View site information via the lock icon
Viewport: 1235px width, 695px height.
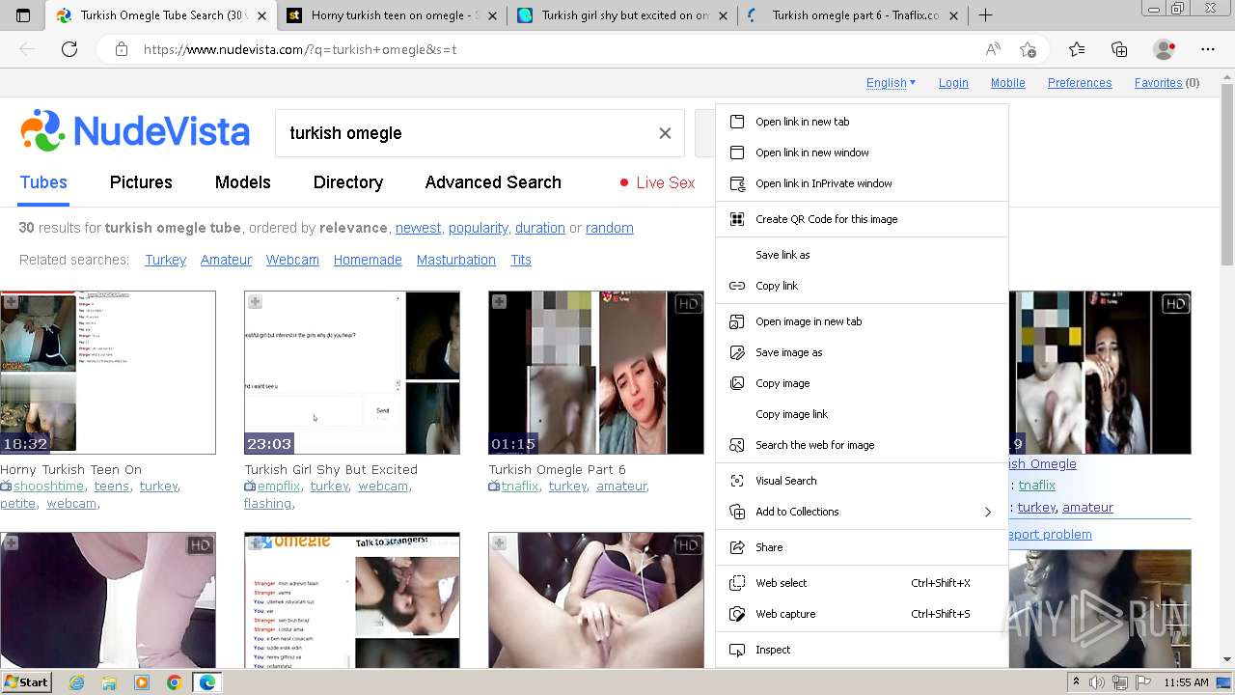tap(122, 49)
